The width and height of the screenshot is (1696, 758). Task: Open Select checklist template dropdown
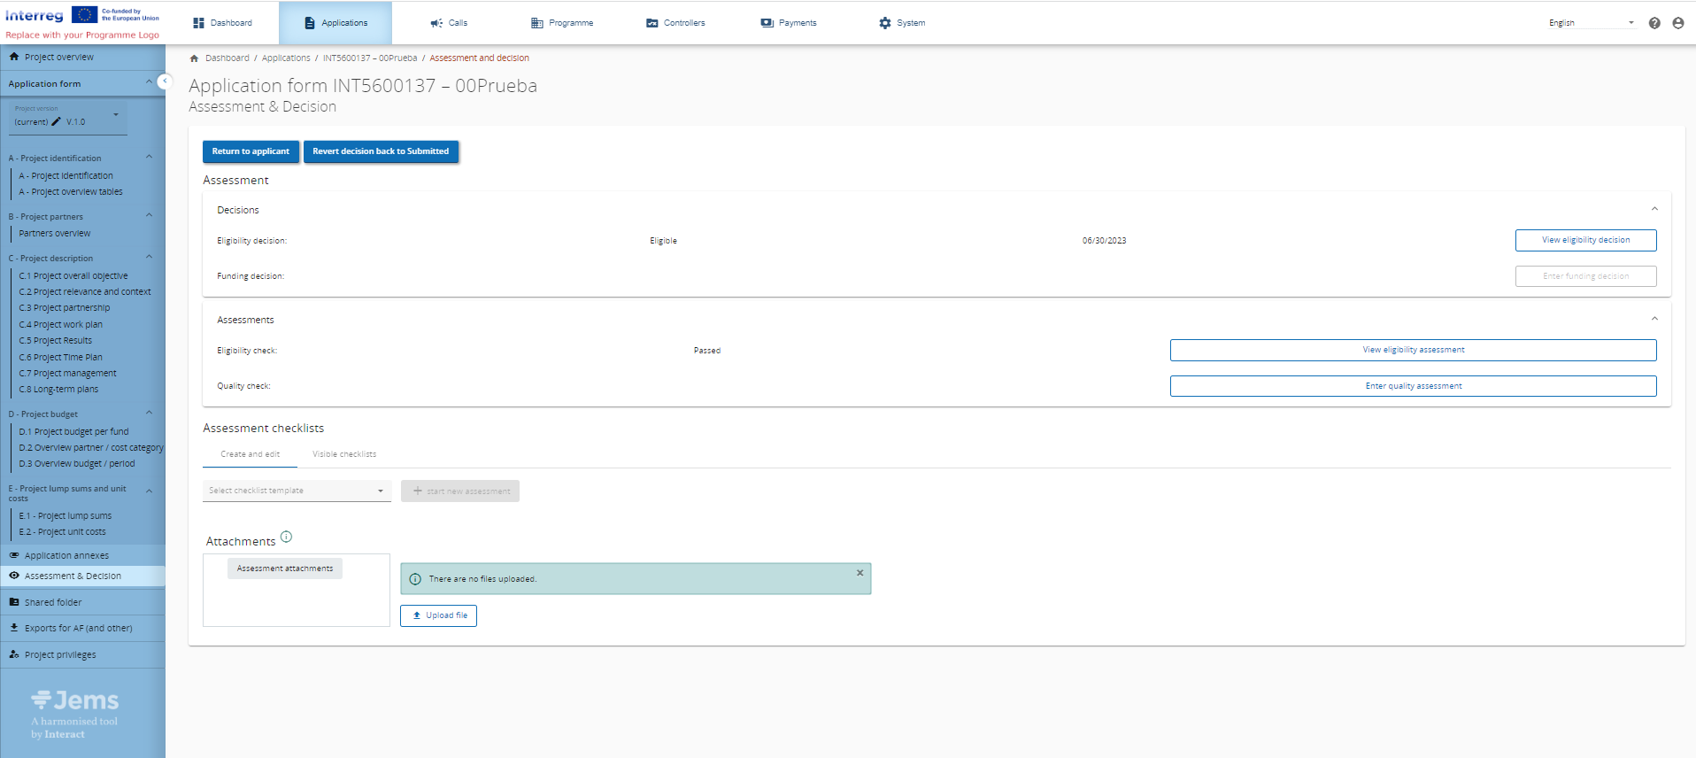pos(297,491)
